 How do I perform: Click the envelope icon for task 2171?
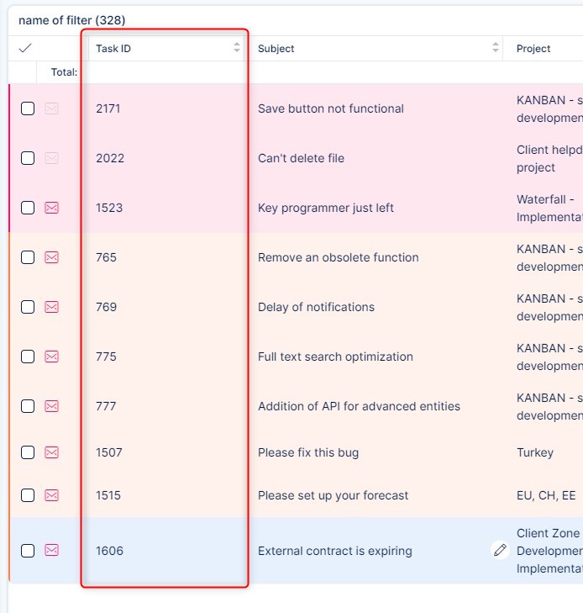51,108
